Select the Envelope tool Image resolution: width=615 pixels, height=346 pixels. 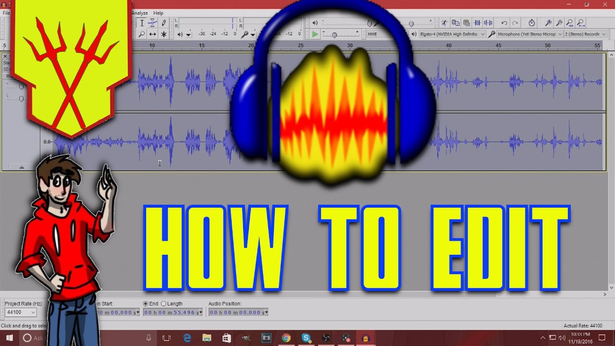pyautogui.click(x=152, y=23)
